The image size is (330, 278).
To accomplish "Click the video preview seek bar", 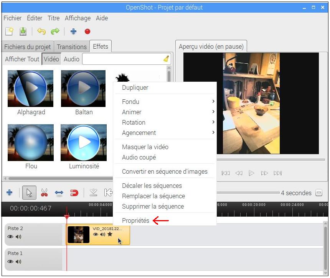I will 271,160.
